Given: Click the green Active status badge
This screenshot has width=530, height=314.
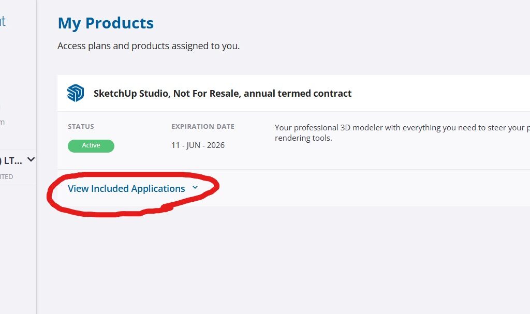Looking at the screenshot, I should (91, 145).
